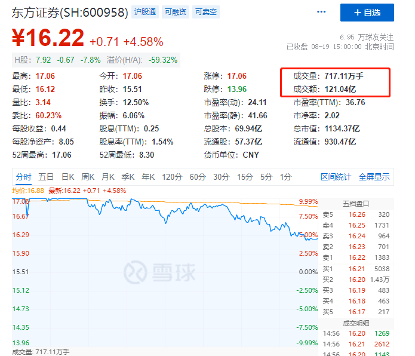Click the 自选 add-to-watchlist button
Image resolution: width=415 pixels, height=356 pixels.
pos(367,13)
